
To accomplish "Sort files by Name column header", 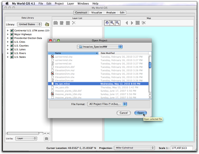I will coord(73,53).
